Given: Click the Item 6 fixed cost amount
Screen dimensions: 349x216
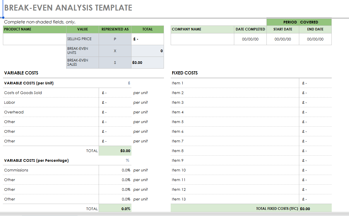Looking at the screenshot, I should coord(315,132).
